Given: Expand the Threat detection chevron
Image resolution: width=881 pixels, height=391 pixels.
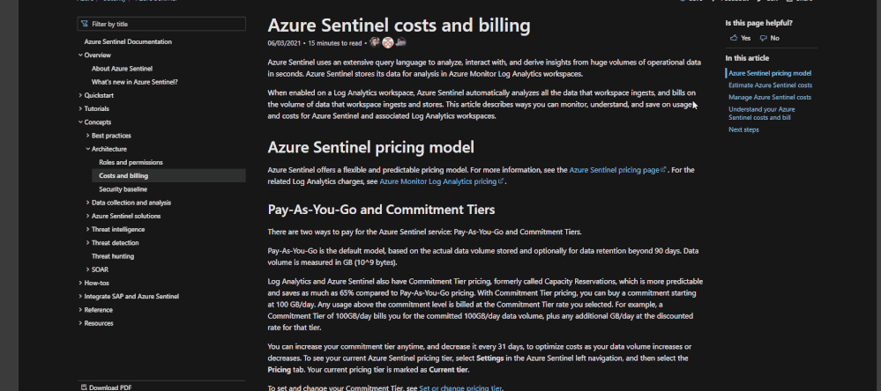Looking at the screenshot, I should click(x=88, y=242).
